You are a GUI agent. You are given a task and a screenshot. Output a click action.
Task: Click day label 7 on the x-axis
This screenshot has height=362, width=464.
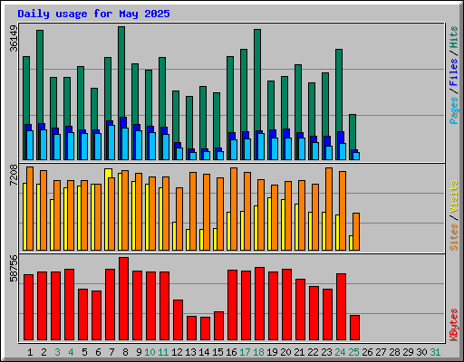[x=111, y=352]
